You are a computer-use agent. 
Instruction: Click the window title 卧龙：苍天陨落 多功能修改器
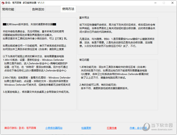[25, 3]
